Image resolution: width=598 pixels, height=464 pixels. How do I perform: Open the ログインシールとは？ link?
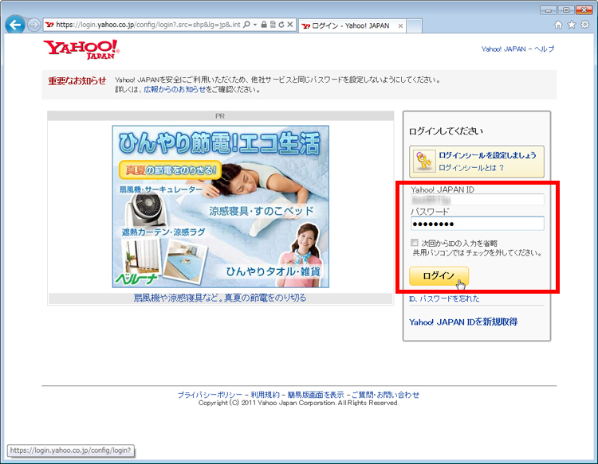[x=471, y=168]
